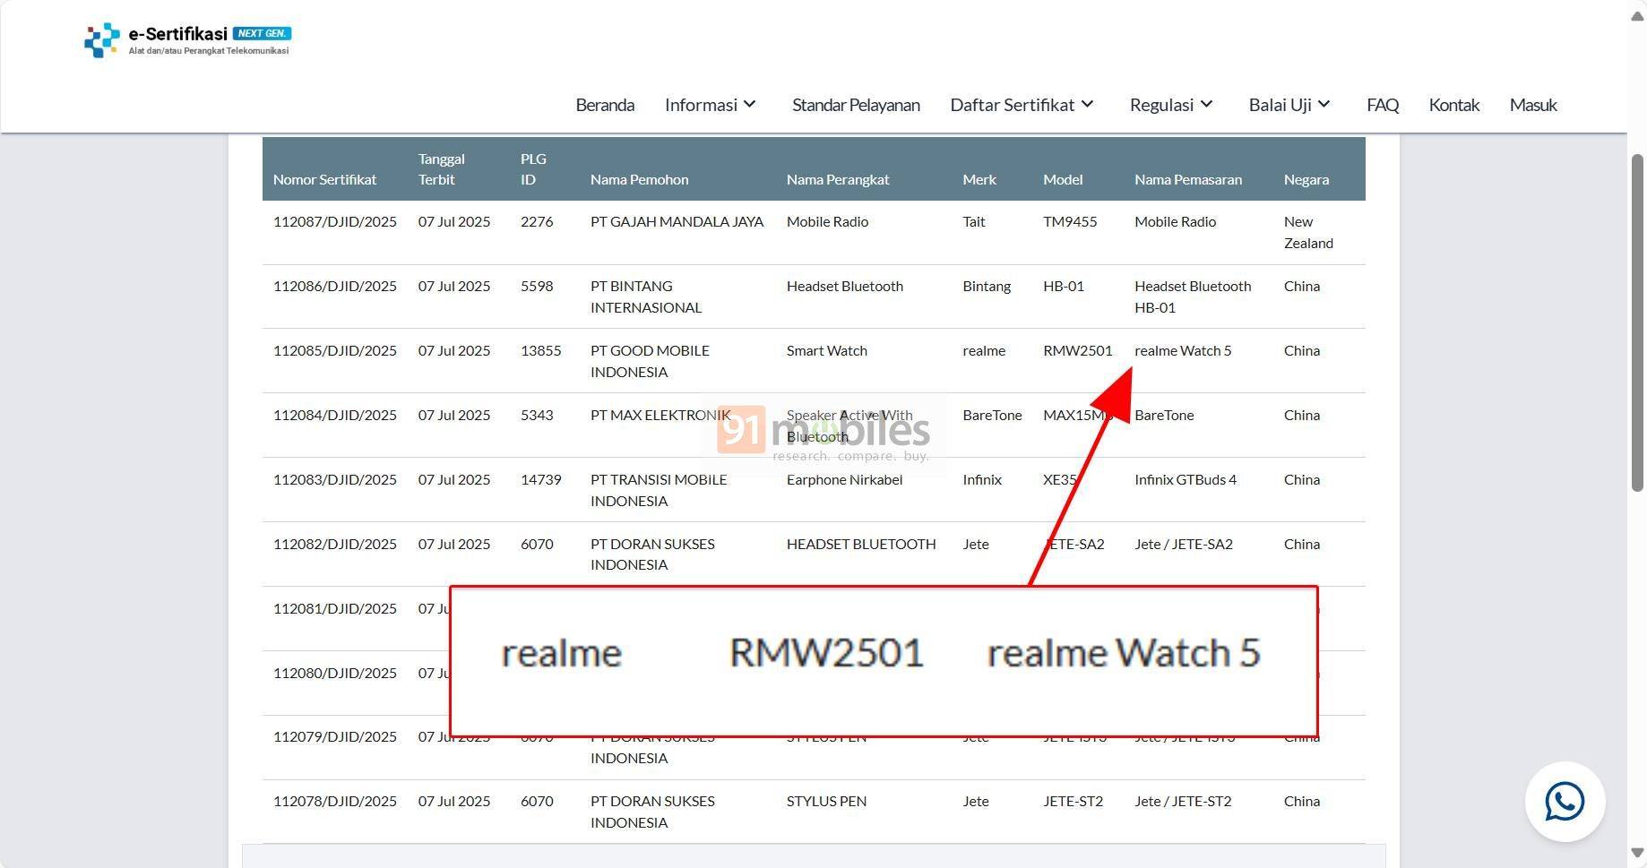Click realme Watch 5 table cell

coord(1183,350)
